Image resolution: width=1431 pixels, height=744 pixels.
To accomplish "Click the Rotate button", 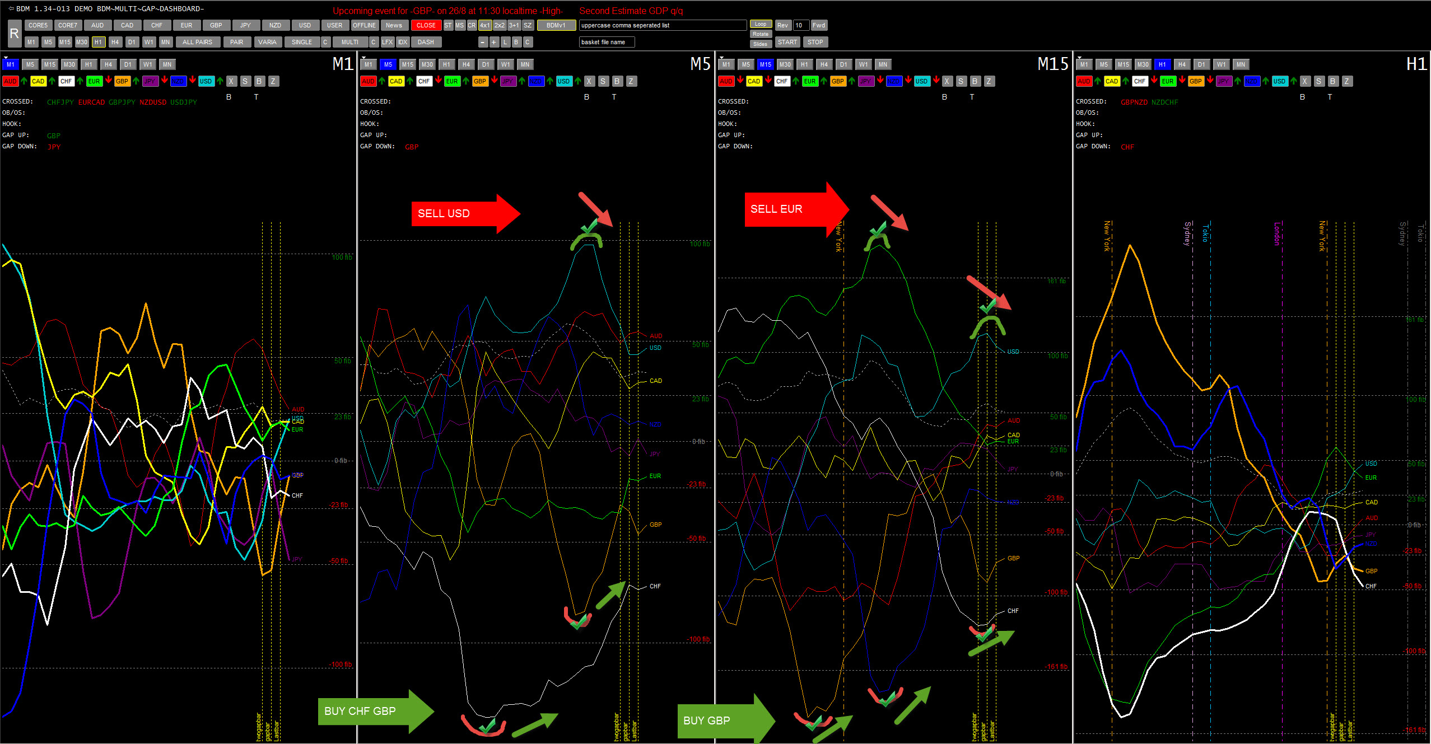I will [761, 34].
